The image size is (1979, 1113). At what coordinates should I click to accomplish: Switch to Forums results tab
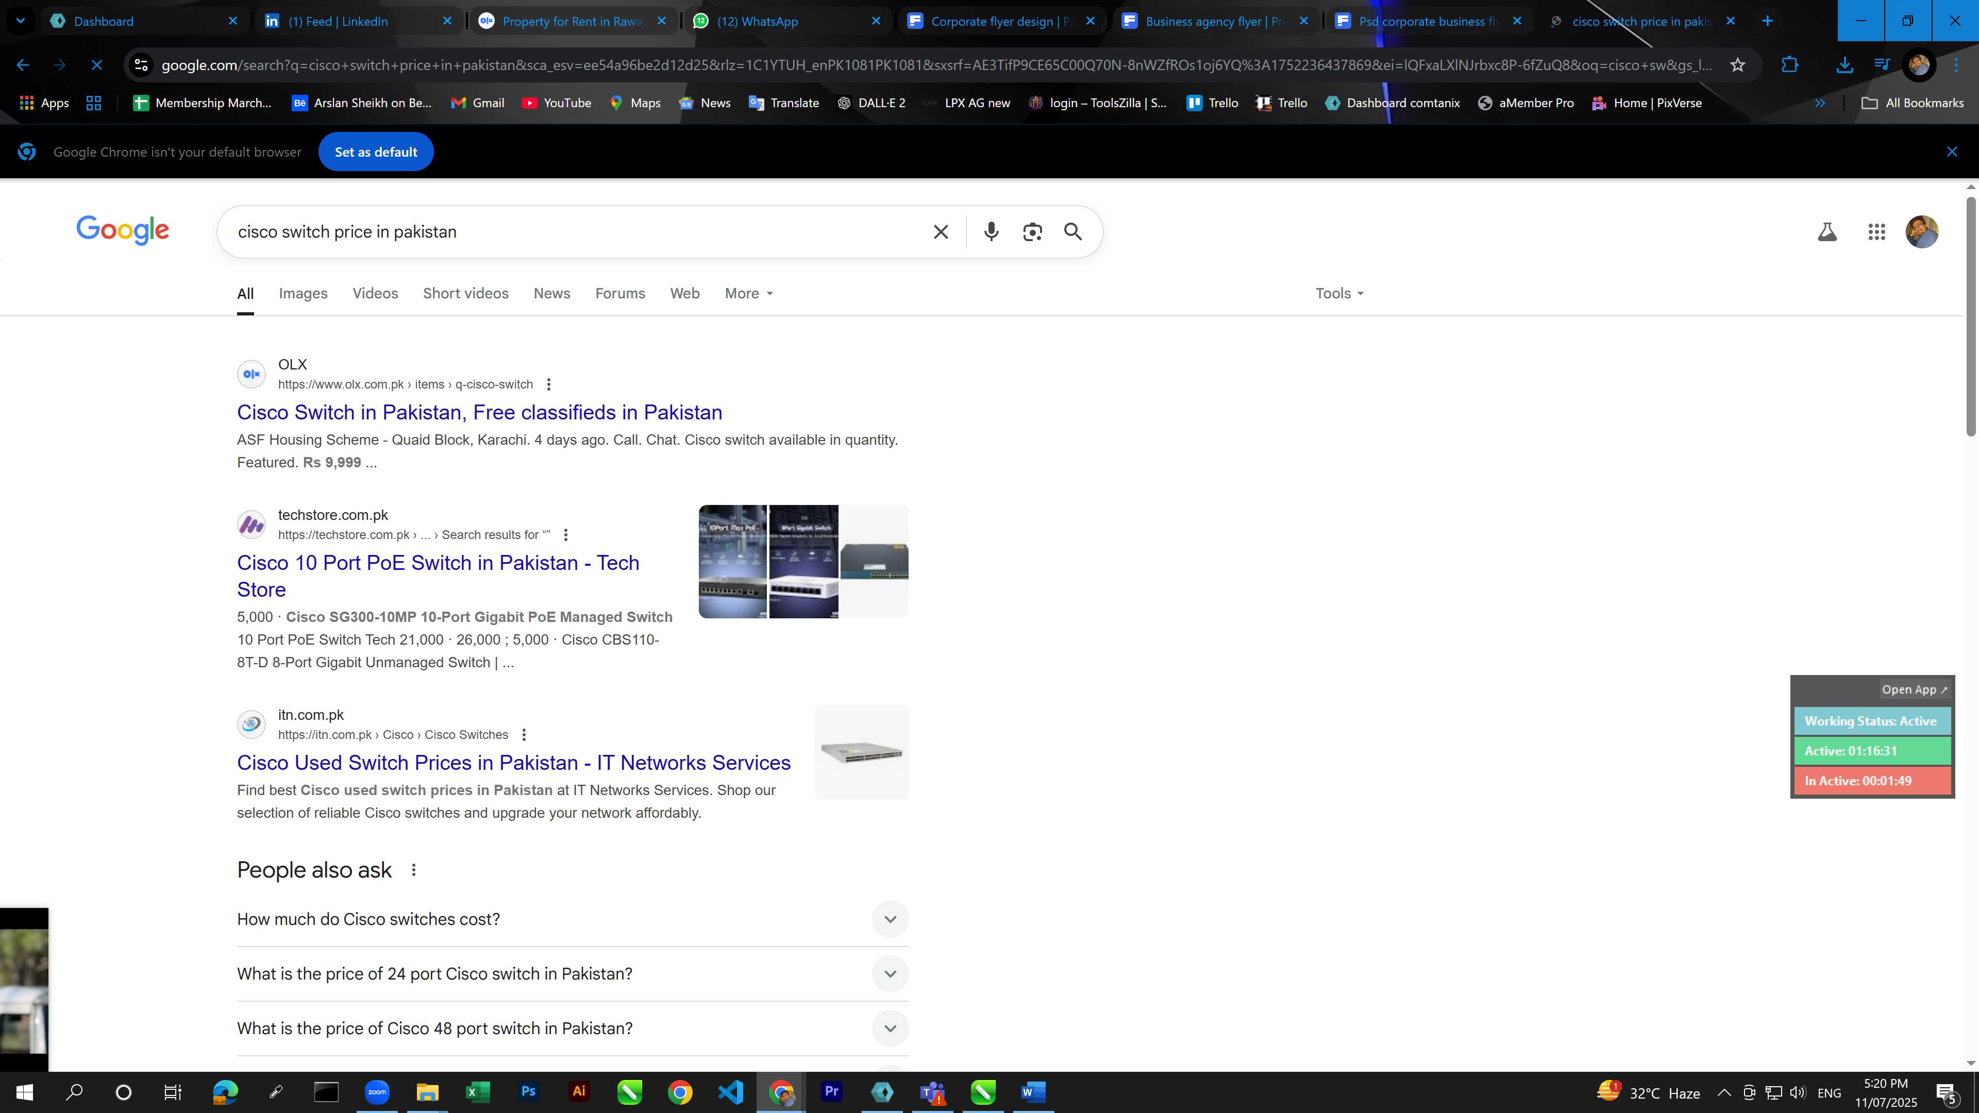[x=620, y=293]
